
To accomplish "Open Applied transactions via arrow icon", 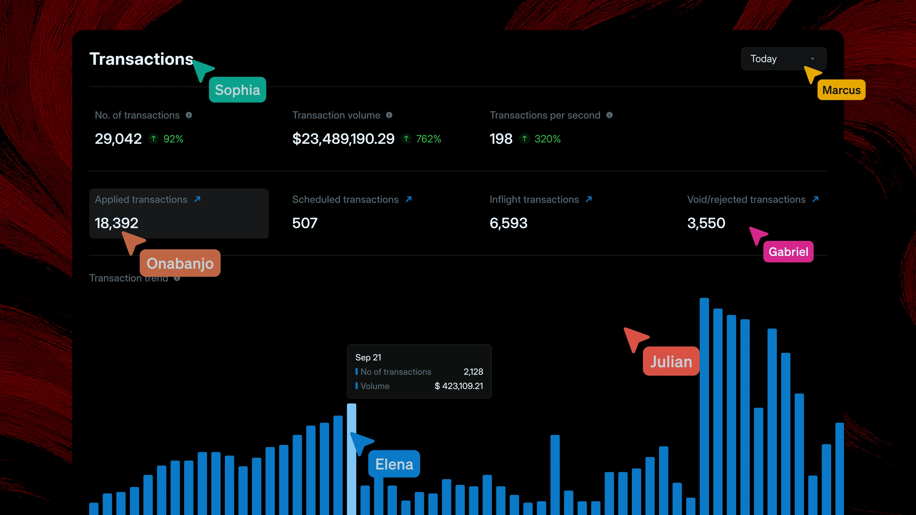I will 197,199.
